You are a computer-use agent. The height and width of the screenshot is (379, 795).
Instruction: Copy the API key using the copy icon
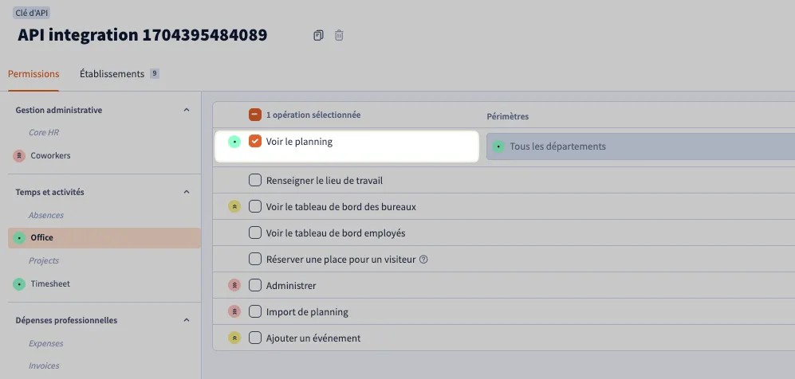coord(318,35)
